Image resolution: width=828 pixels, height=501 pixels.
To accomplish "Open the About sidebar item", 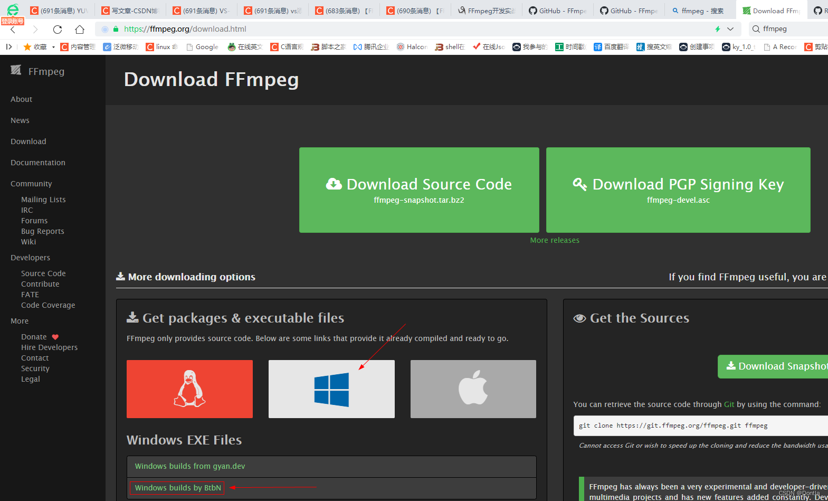I will tap(21, 99).
